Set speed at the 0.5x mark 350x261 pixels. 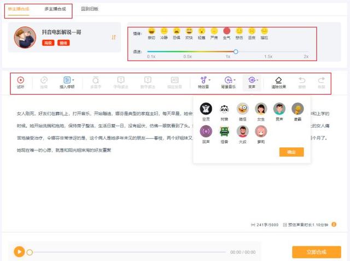(x=188, y=56)
